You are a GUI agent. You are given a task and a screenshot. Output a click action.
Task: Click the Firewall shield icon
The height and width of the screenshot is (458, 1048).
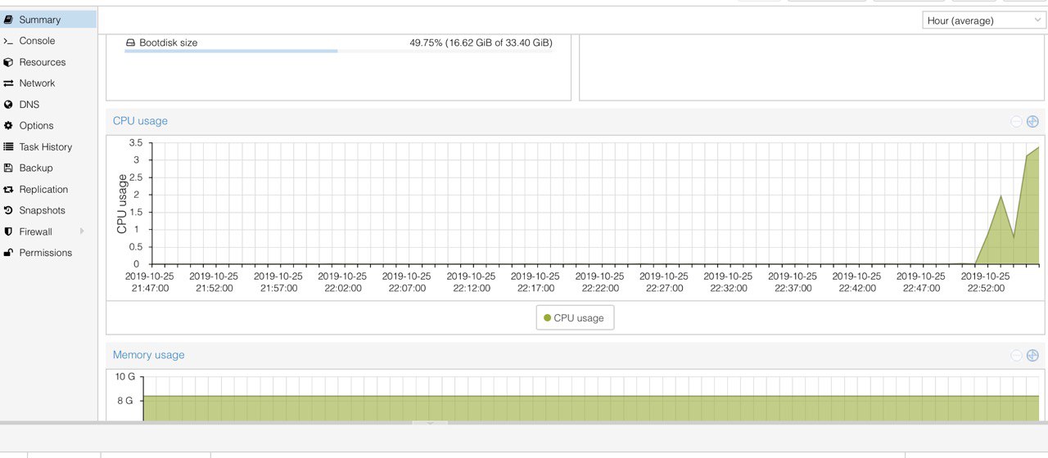(9, 232)
